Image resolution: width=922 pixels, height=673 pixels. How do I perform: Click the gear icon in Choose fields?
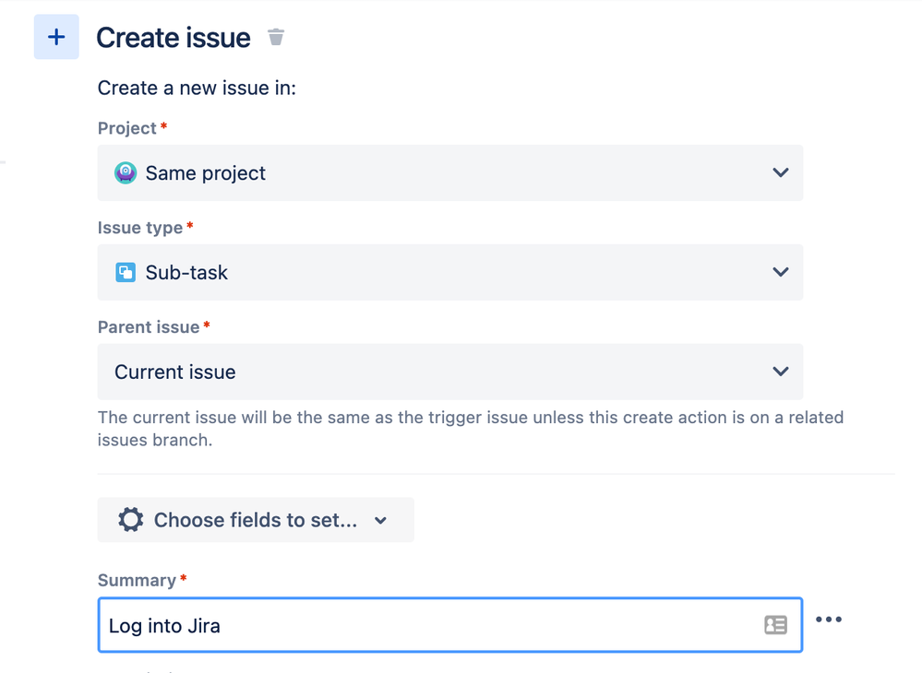coord(130,520)
